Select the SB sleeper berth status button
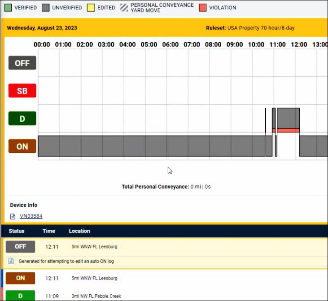The image size is (328, 301). [22, 91]
